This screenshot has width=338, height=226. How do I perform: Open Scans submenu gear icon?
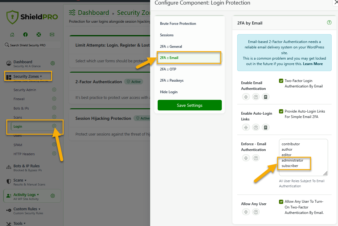(x=54, y=117)
